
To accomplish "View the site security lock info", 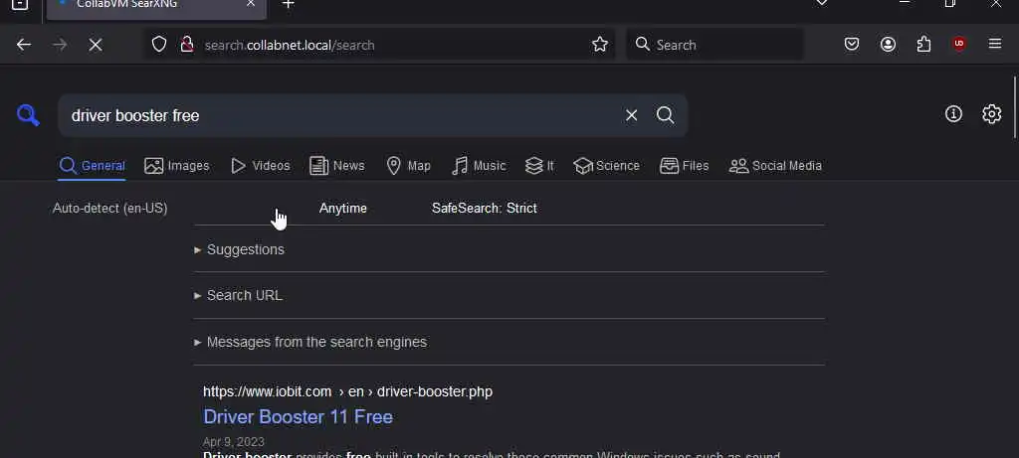I will click(187, 44).
